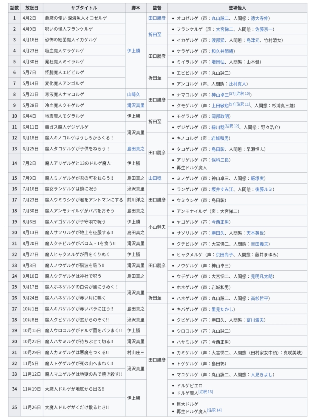
Task: Open the 伊上勝 scriptwriter link
Action: tap(134, 51)
